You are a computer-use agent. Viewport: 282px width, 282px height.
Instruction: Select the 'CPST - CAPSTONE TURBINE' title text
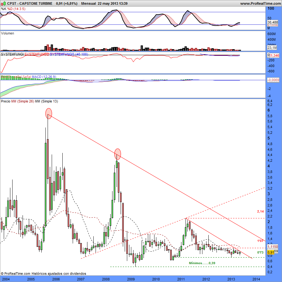30,3
